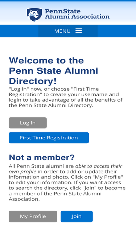Viewport: 136px width, 242px height.
Task: Click italic text able to access their own profile
Action: click(x=65, y=169)
